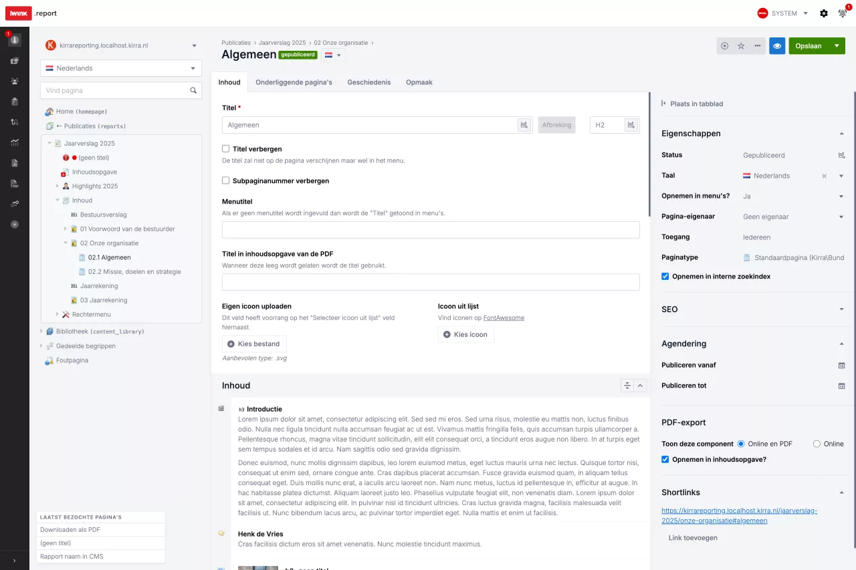Click the play icon in top toolbar
The width and height of the screenshot is (856, 570).
(x=725, y=46)
